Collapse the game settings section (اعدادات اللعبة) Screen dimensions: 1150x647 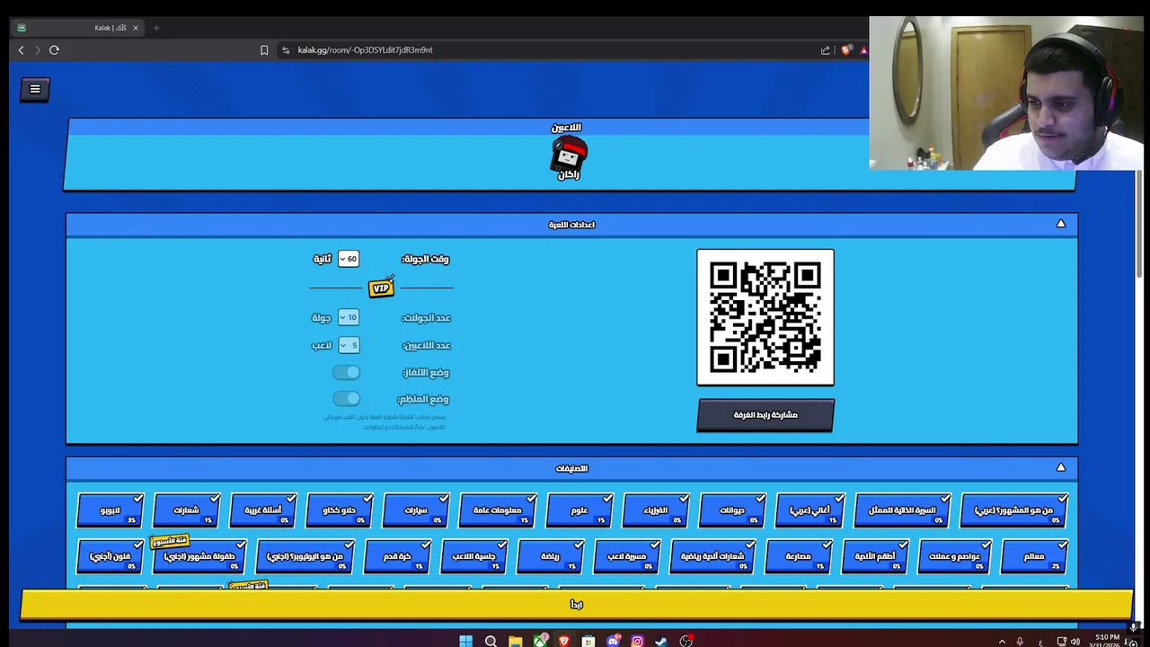[1061, 224]
